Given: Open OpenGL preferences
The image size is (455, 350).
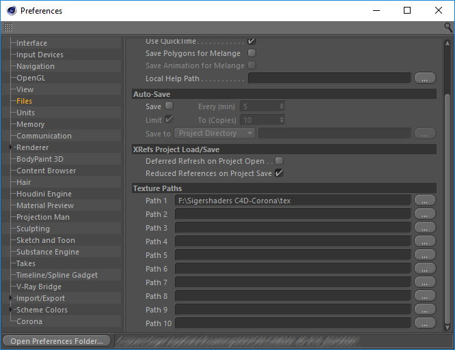Looking at the screenshot, I should [x=31, y=78].
